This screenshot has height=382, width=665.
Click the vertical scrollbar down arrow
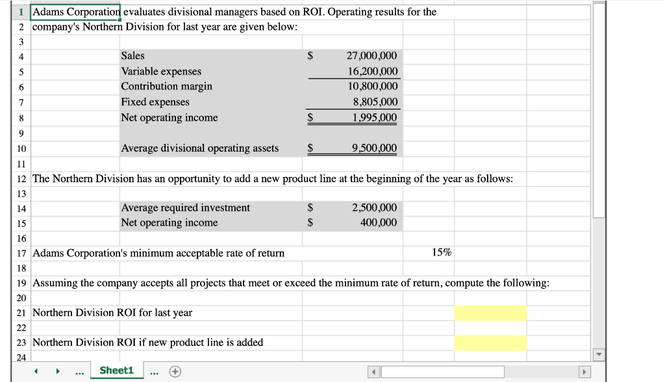[598, 354]
